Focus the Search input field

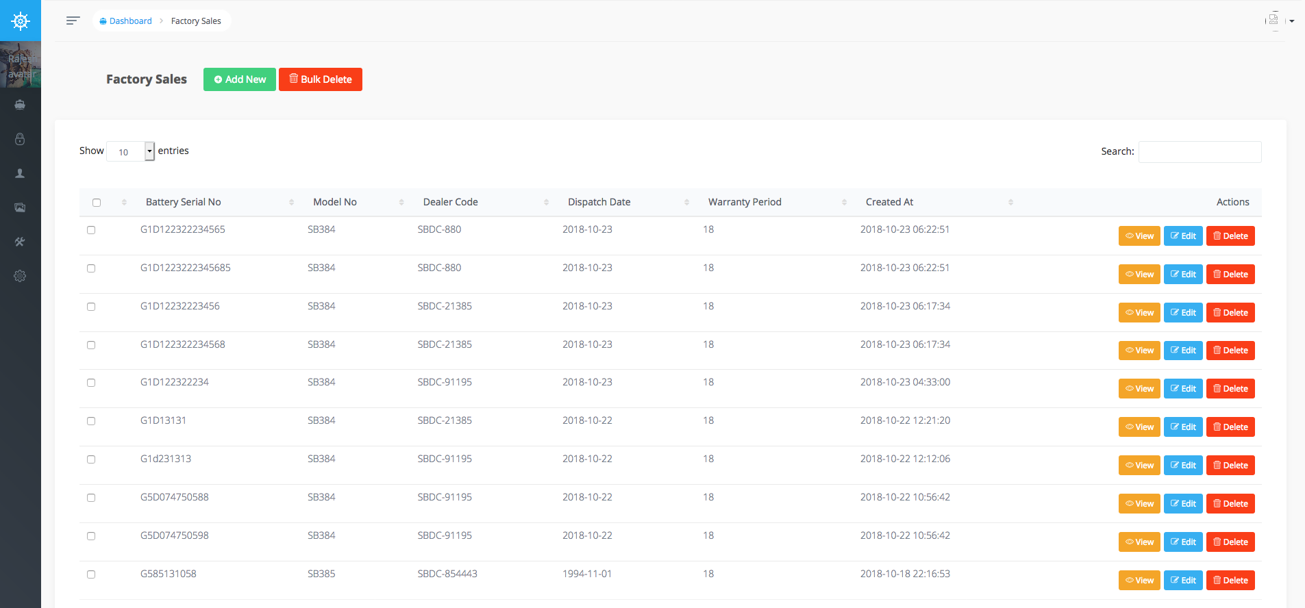coord(1200,152)
